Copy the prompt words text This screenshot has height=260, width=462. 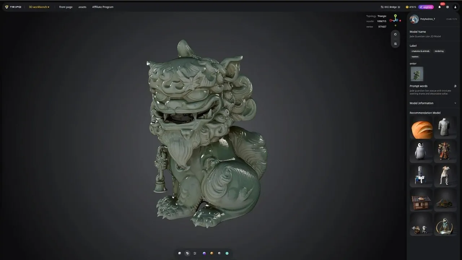coord(455,86)
